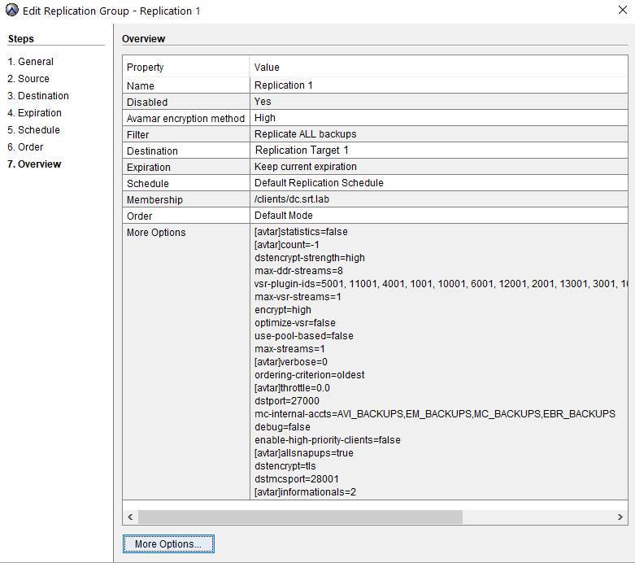Select the Expiration step
635x563 pixels.
point(34,113)
